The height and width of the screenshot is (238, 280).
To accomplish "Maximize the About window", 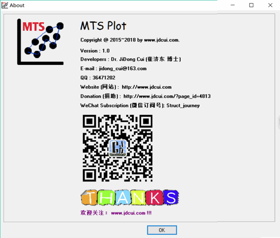I will pos(251,5).
